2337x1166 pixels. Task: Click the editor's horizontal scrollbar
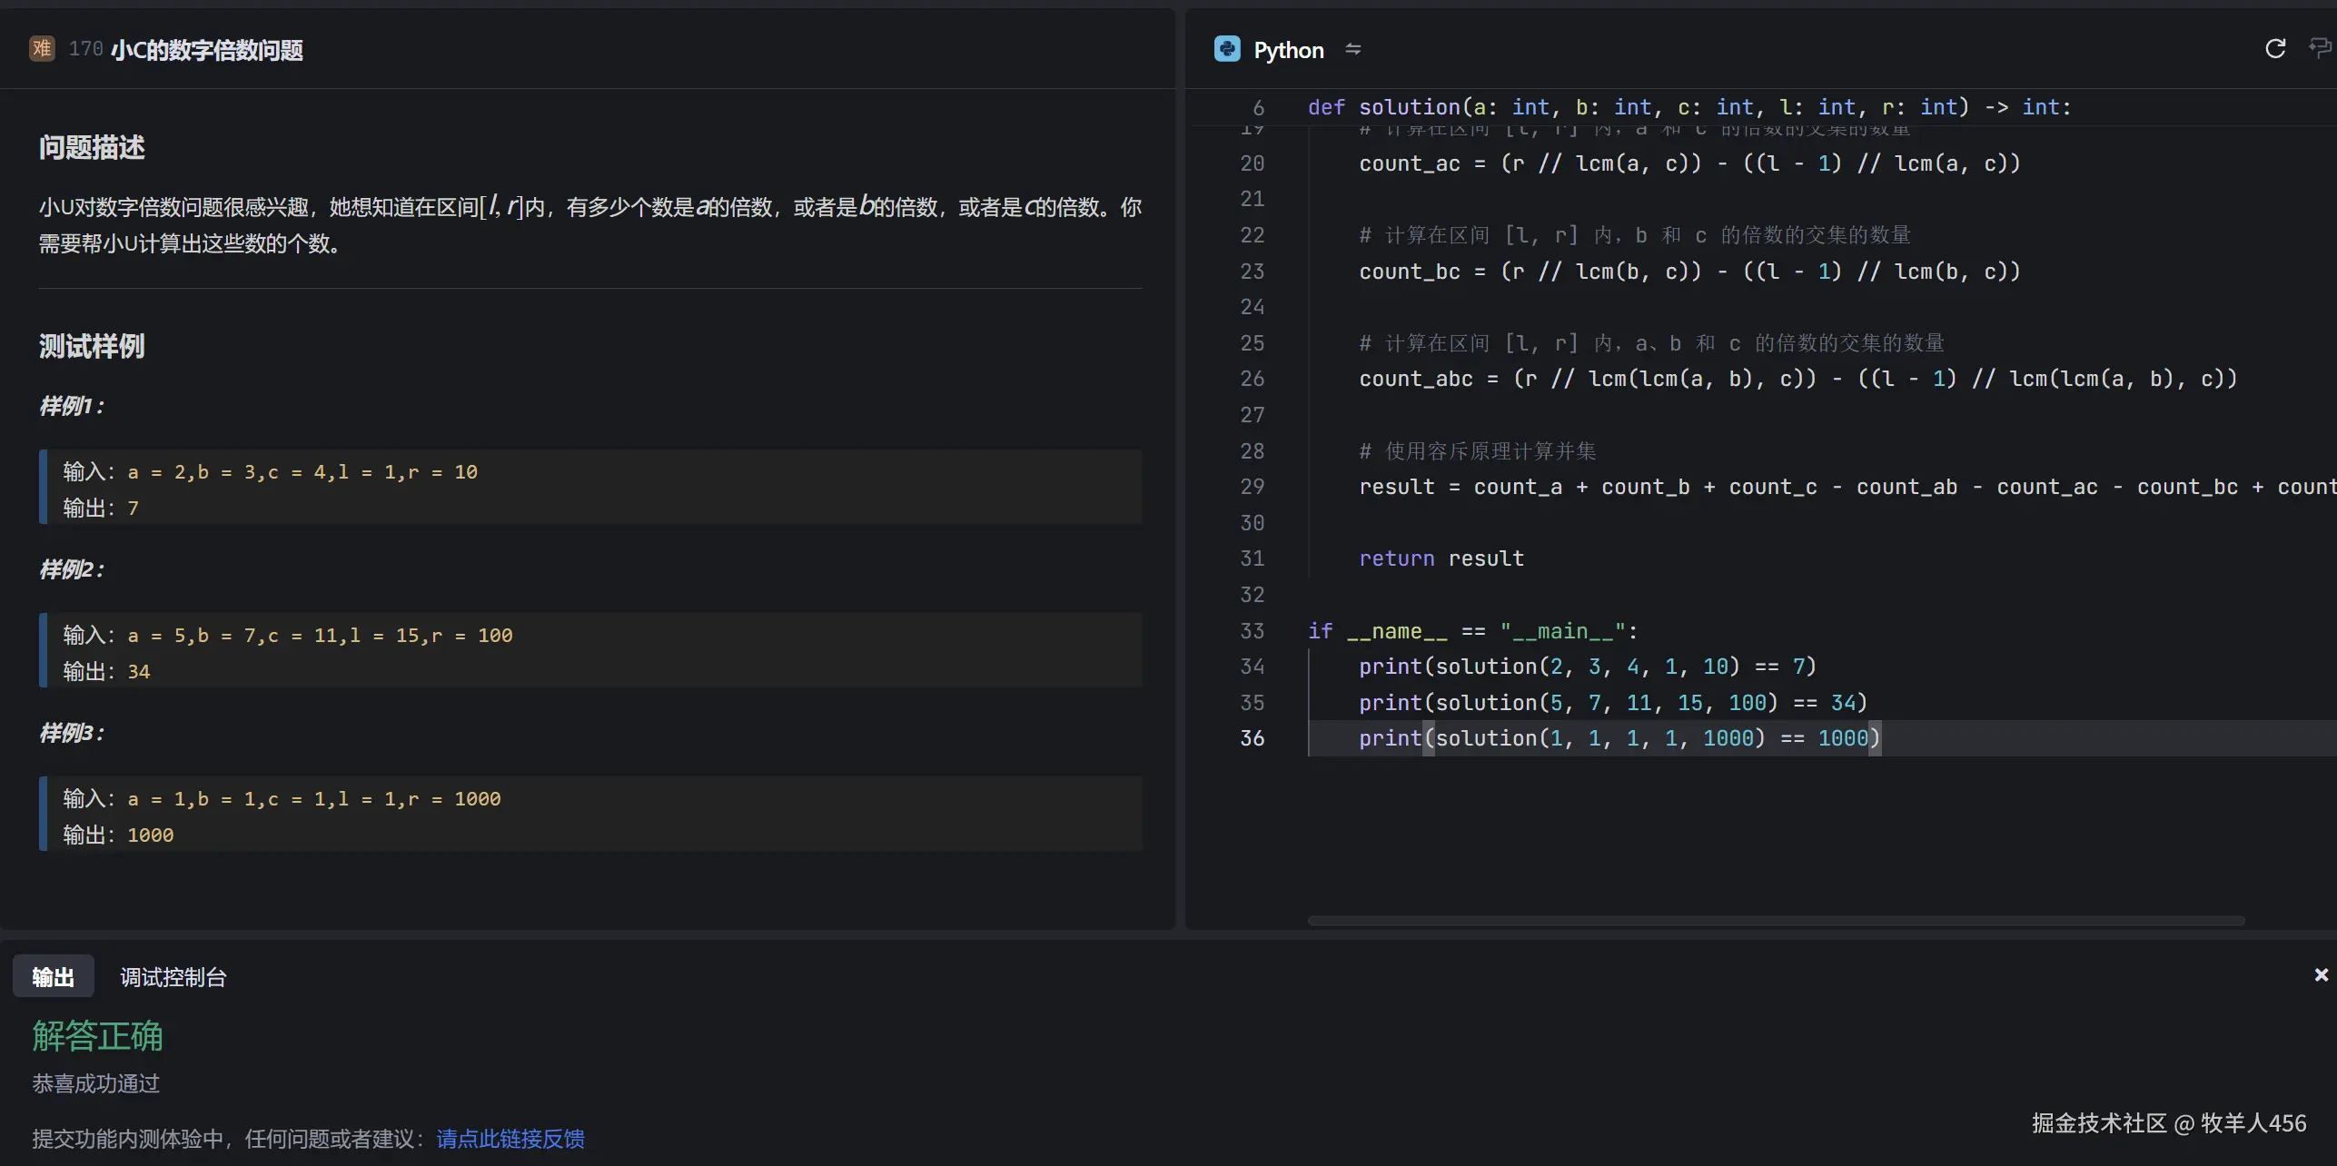pyautogui.click(x=1775, y=920)
